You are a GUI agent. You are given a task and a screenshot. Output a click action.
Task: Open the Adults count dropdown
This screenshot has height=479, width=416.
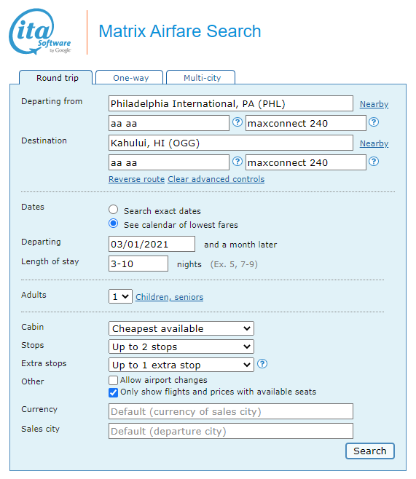tap(120, 296)
